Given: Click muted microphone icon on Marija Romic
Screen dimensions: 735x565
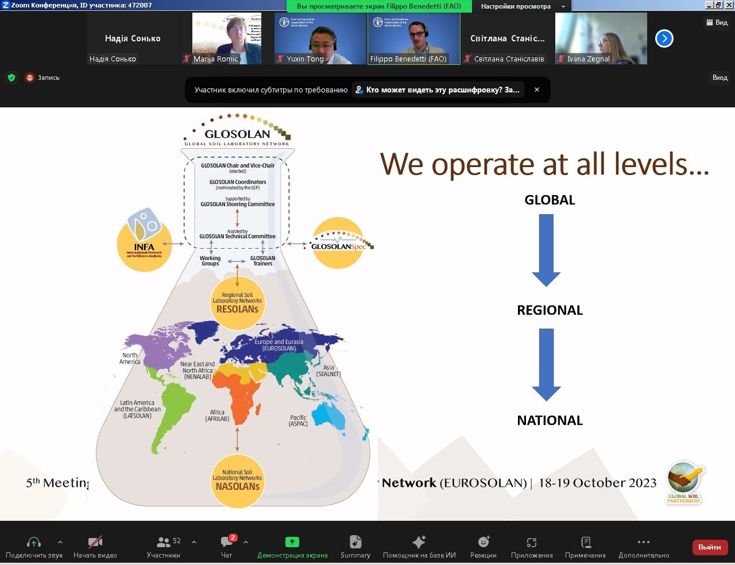Looking at the screenshot, I should tap(187, 59).
